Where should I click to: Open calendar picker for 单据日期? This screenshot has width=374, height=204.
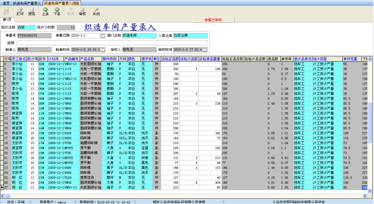pos(102,36)
